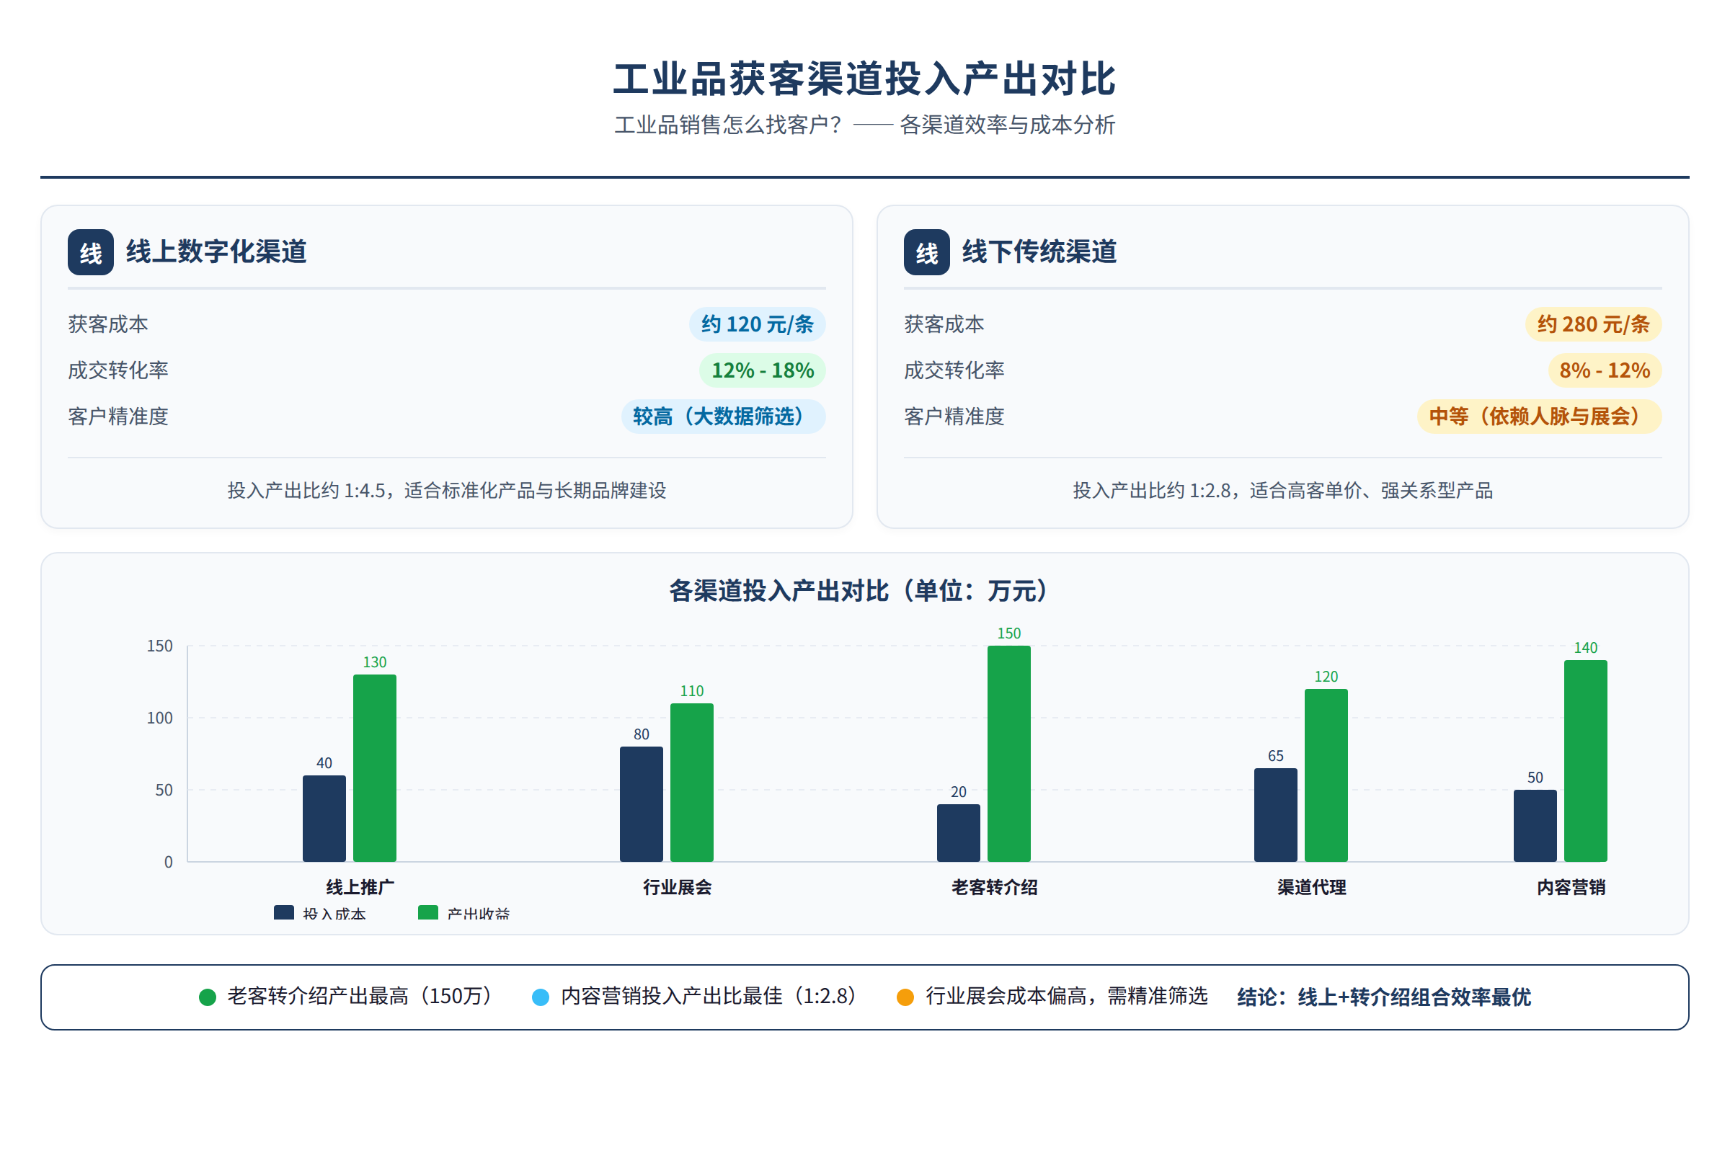Click the 内容营销 axis label

pyautogui.click(x=1571, y=888)
